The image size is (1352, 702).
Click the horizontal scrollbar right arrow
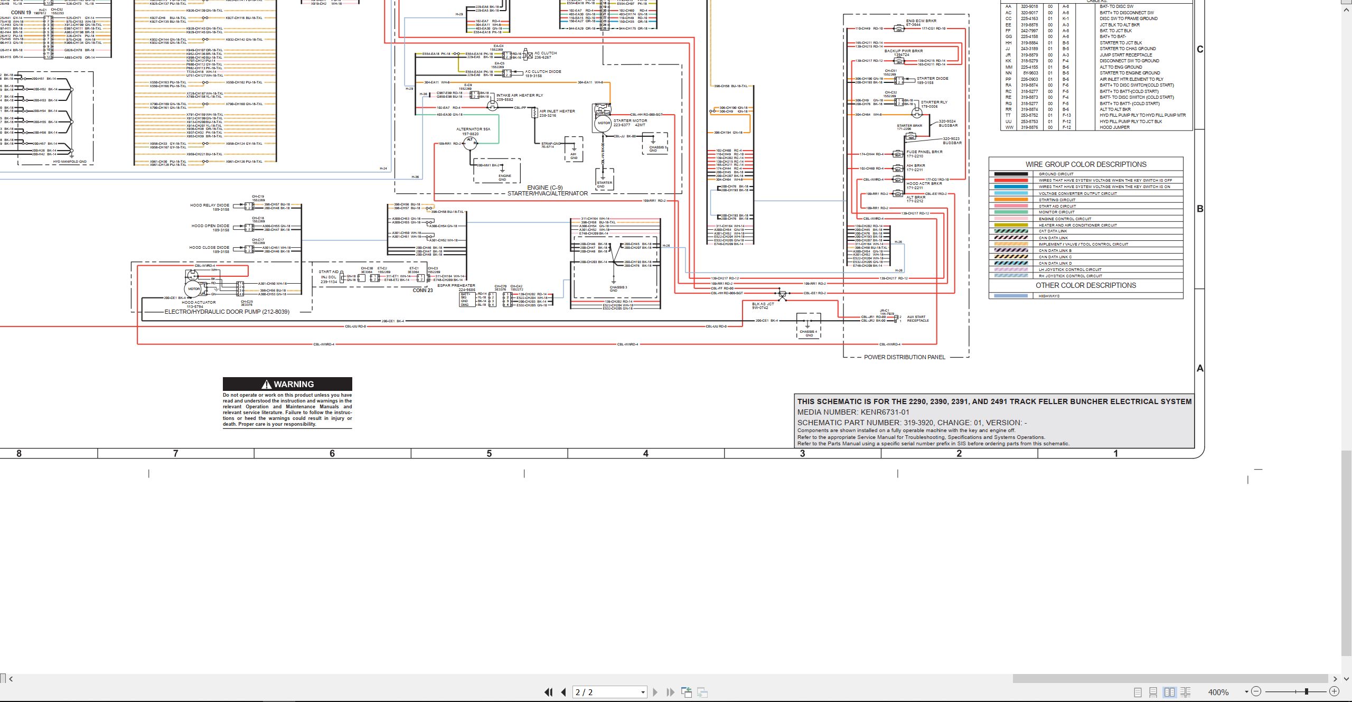click(1335, 679)
